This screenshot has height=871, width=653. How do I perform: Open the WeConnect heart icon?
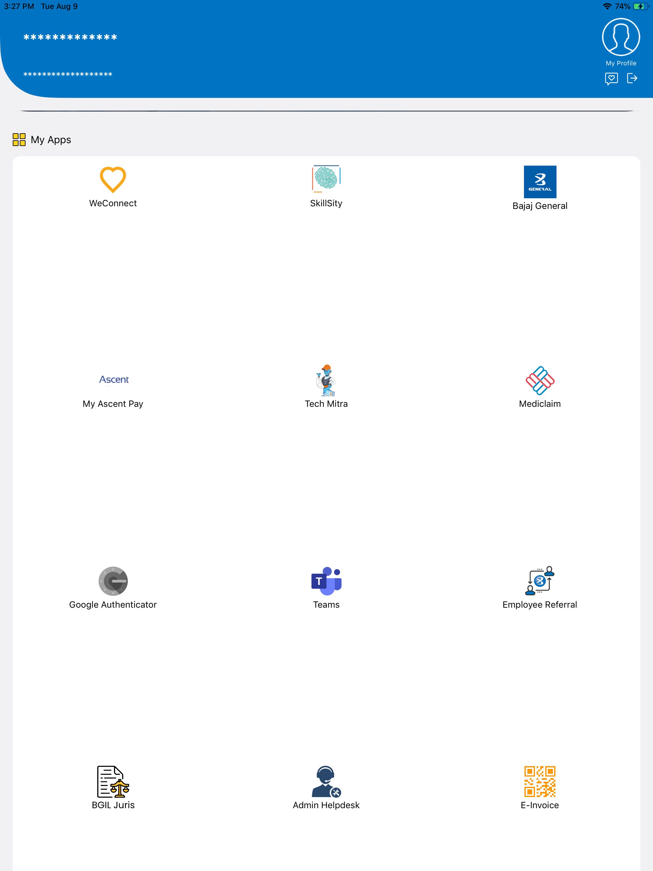113,179
